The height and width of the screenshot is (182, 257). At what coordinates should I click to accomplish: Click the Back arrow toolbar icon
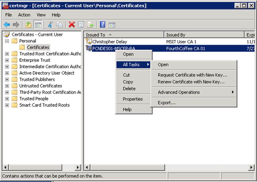click(7, 25)
